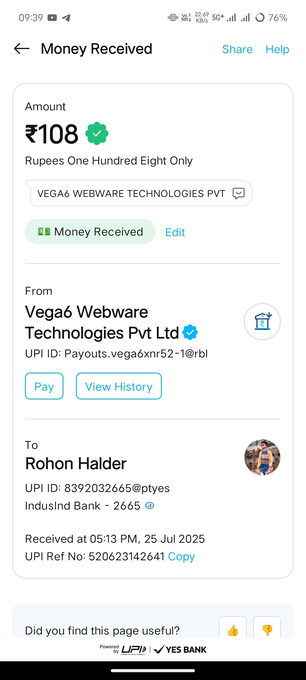Open the Help page

click(x=277, y=49)
